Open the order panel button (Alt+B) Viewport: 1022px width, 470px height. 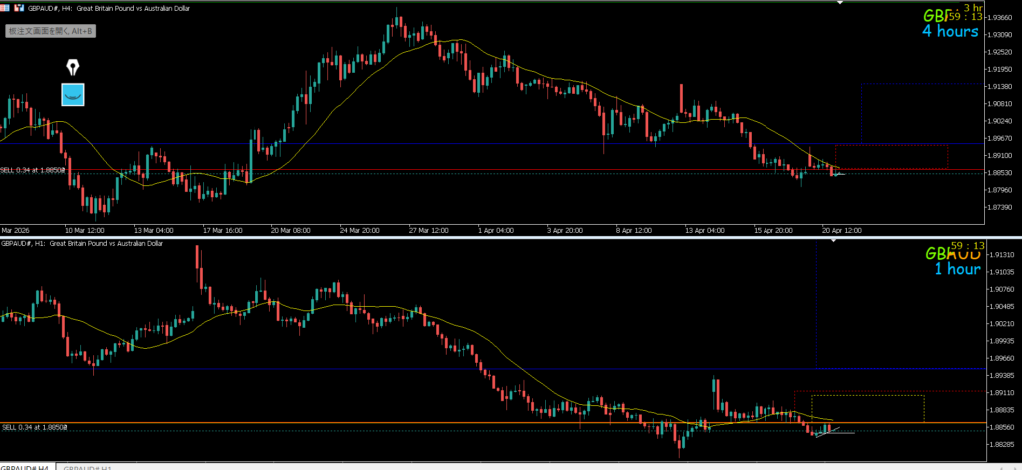coord(51,31)
